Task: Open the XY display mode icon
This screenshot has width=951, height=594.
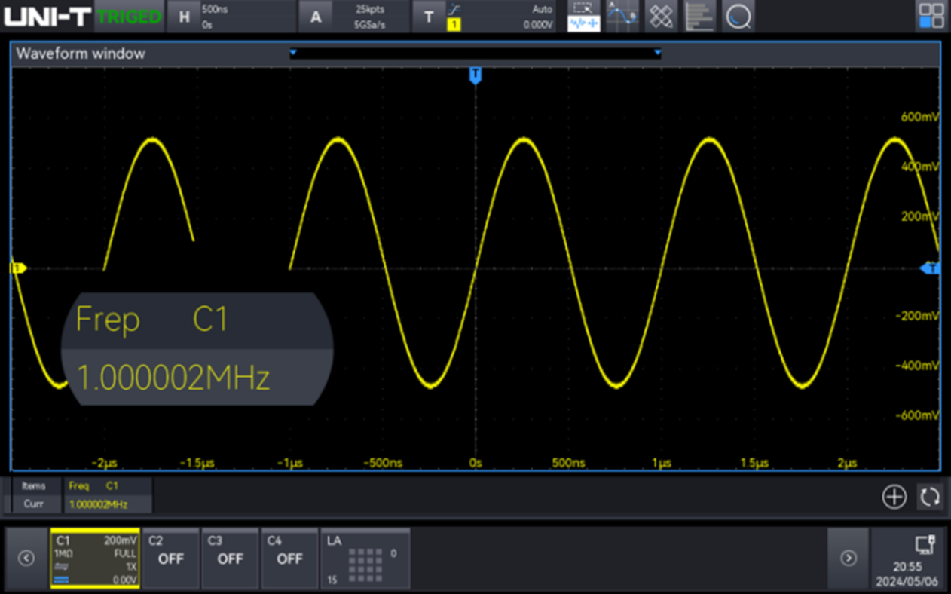Action: (x=662, y=16)
